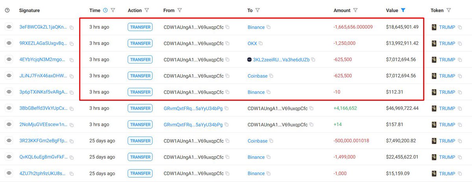Click TRUMP token logo in $13,992,911.42 row
The image size is (472, 182).
click(x=434, y=43)
